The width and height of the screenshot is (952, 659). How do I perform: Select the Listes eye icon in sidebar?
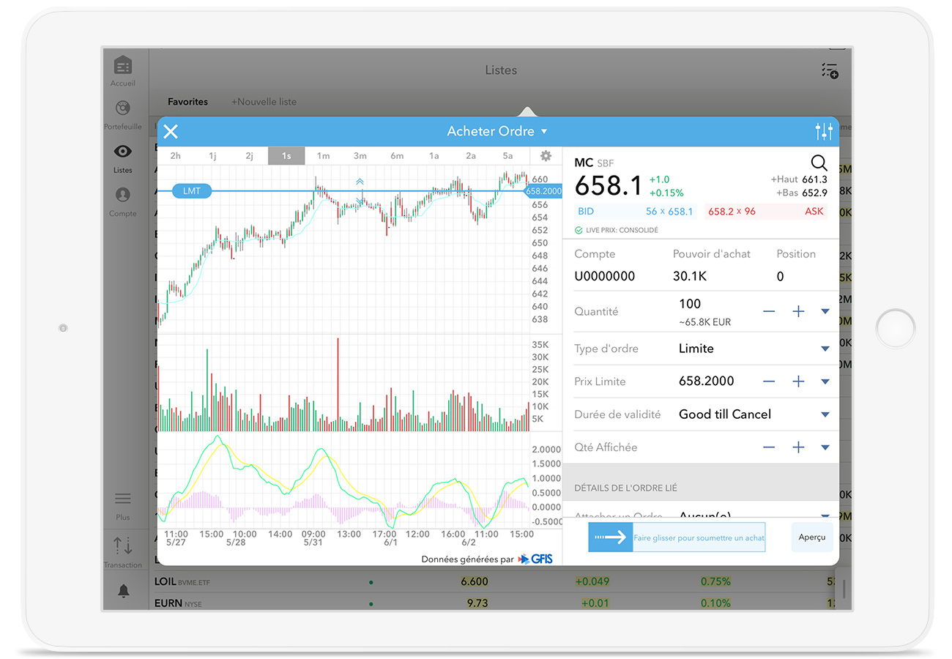[123, 152]
